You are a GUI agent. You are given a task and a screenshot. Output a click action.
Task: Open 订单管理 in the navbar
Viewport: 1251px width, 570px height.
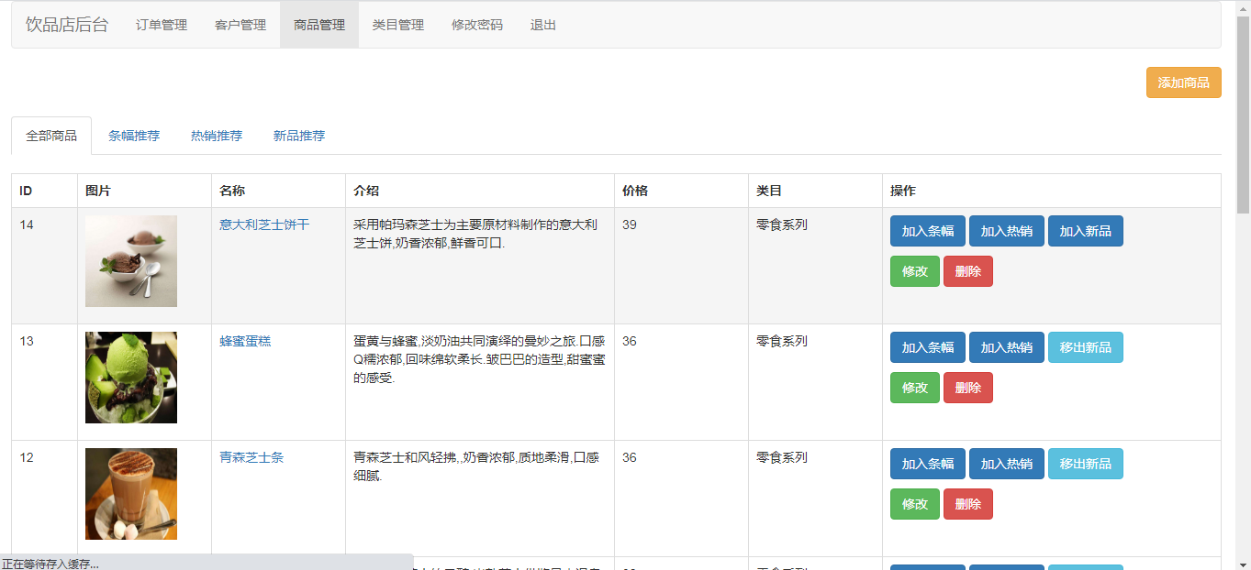(x=162, y=25)
